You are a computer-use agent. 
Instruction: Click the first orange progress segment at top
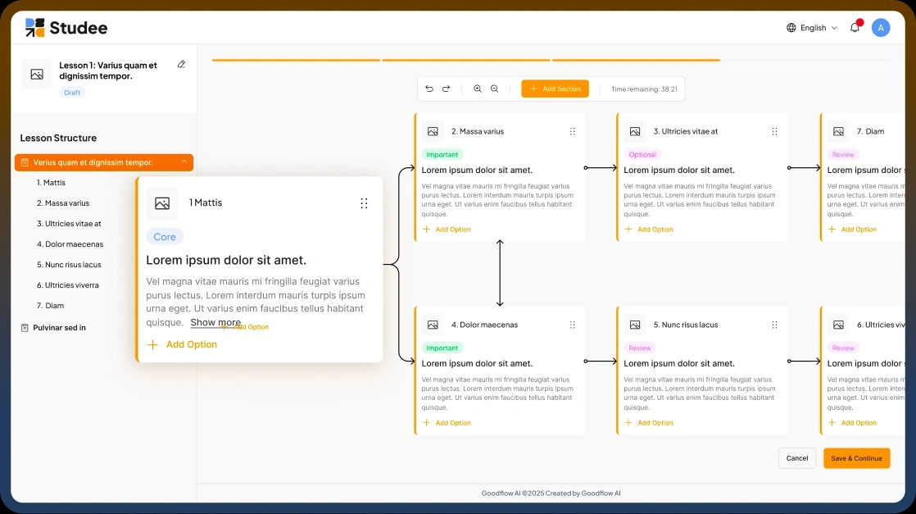(x=295, y=59)
